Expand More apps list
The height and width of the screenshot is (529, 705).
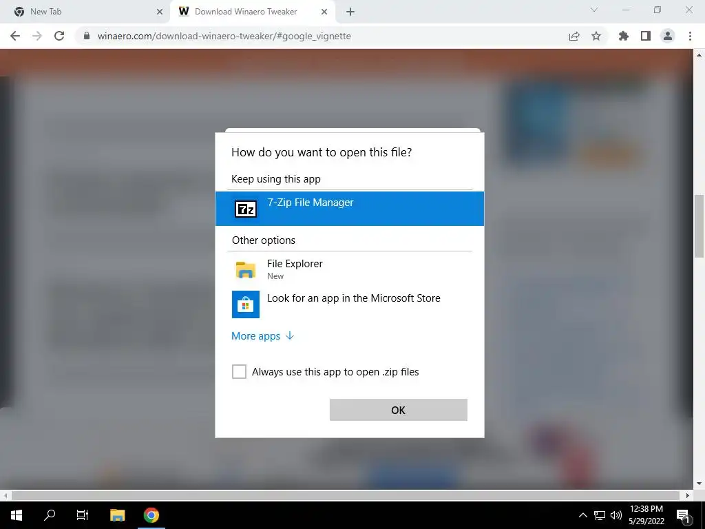[x=262, y=336]
